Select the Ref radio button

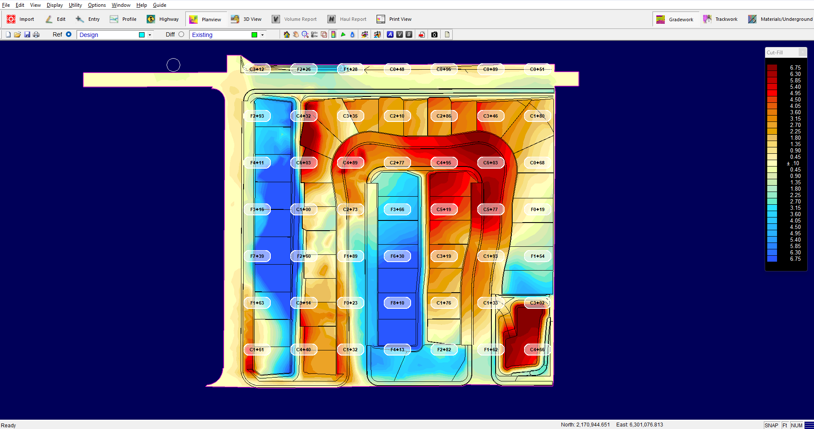click(x=68, y=34)
